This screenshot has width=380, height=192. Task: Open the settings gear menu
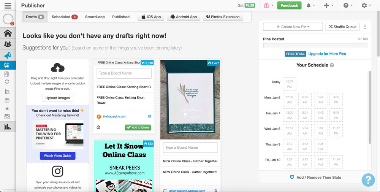click(366, 5)
